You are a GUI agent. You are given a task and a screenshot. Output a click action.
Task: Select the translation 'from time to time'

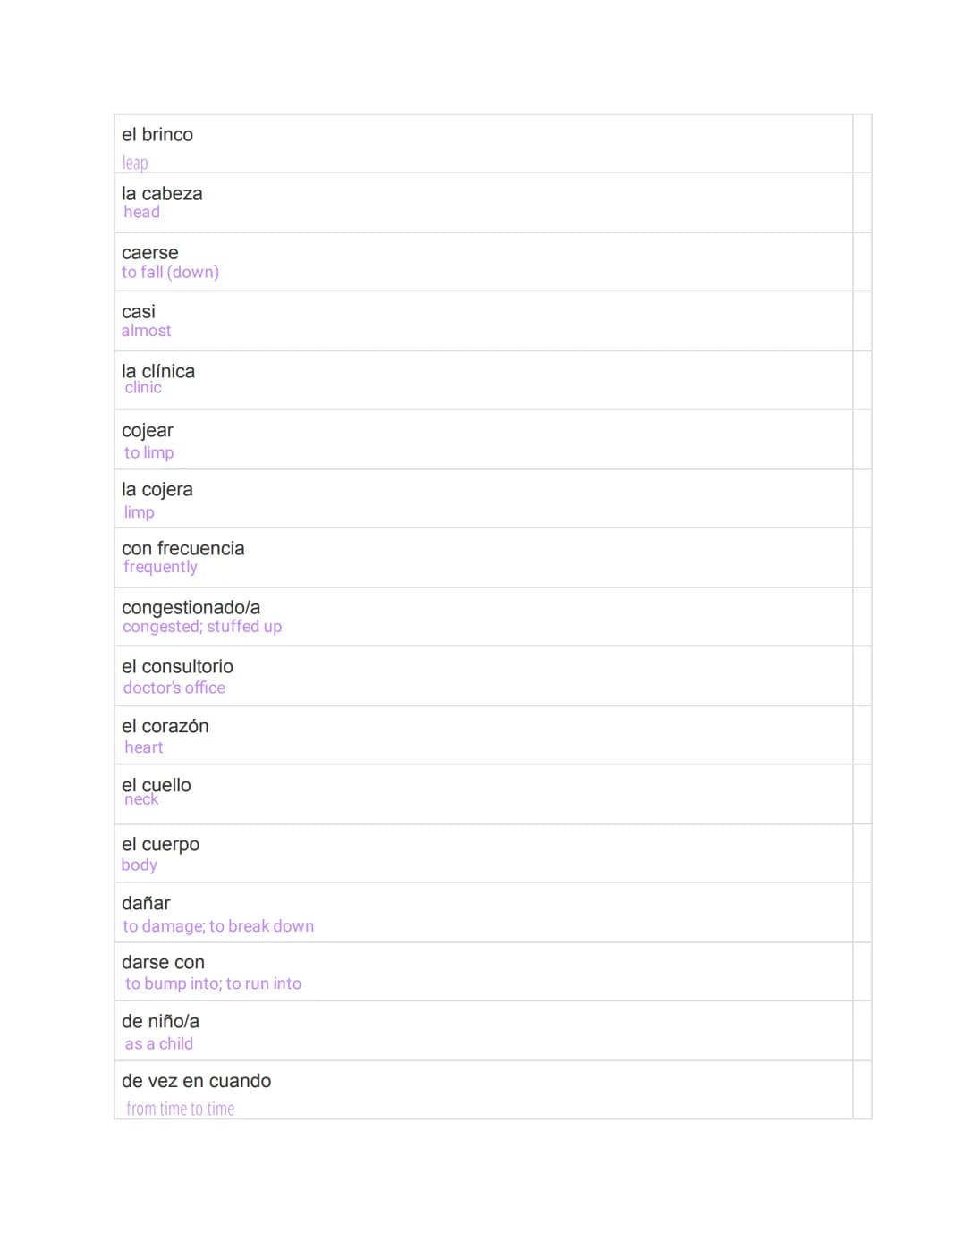(x=181, y=1109)
